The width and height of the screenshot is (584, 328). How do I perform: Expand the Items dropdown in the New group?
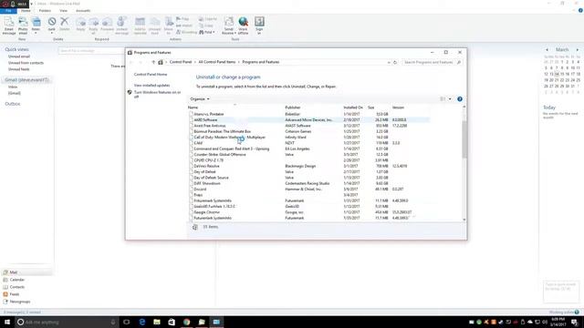36,33
